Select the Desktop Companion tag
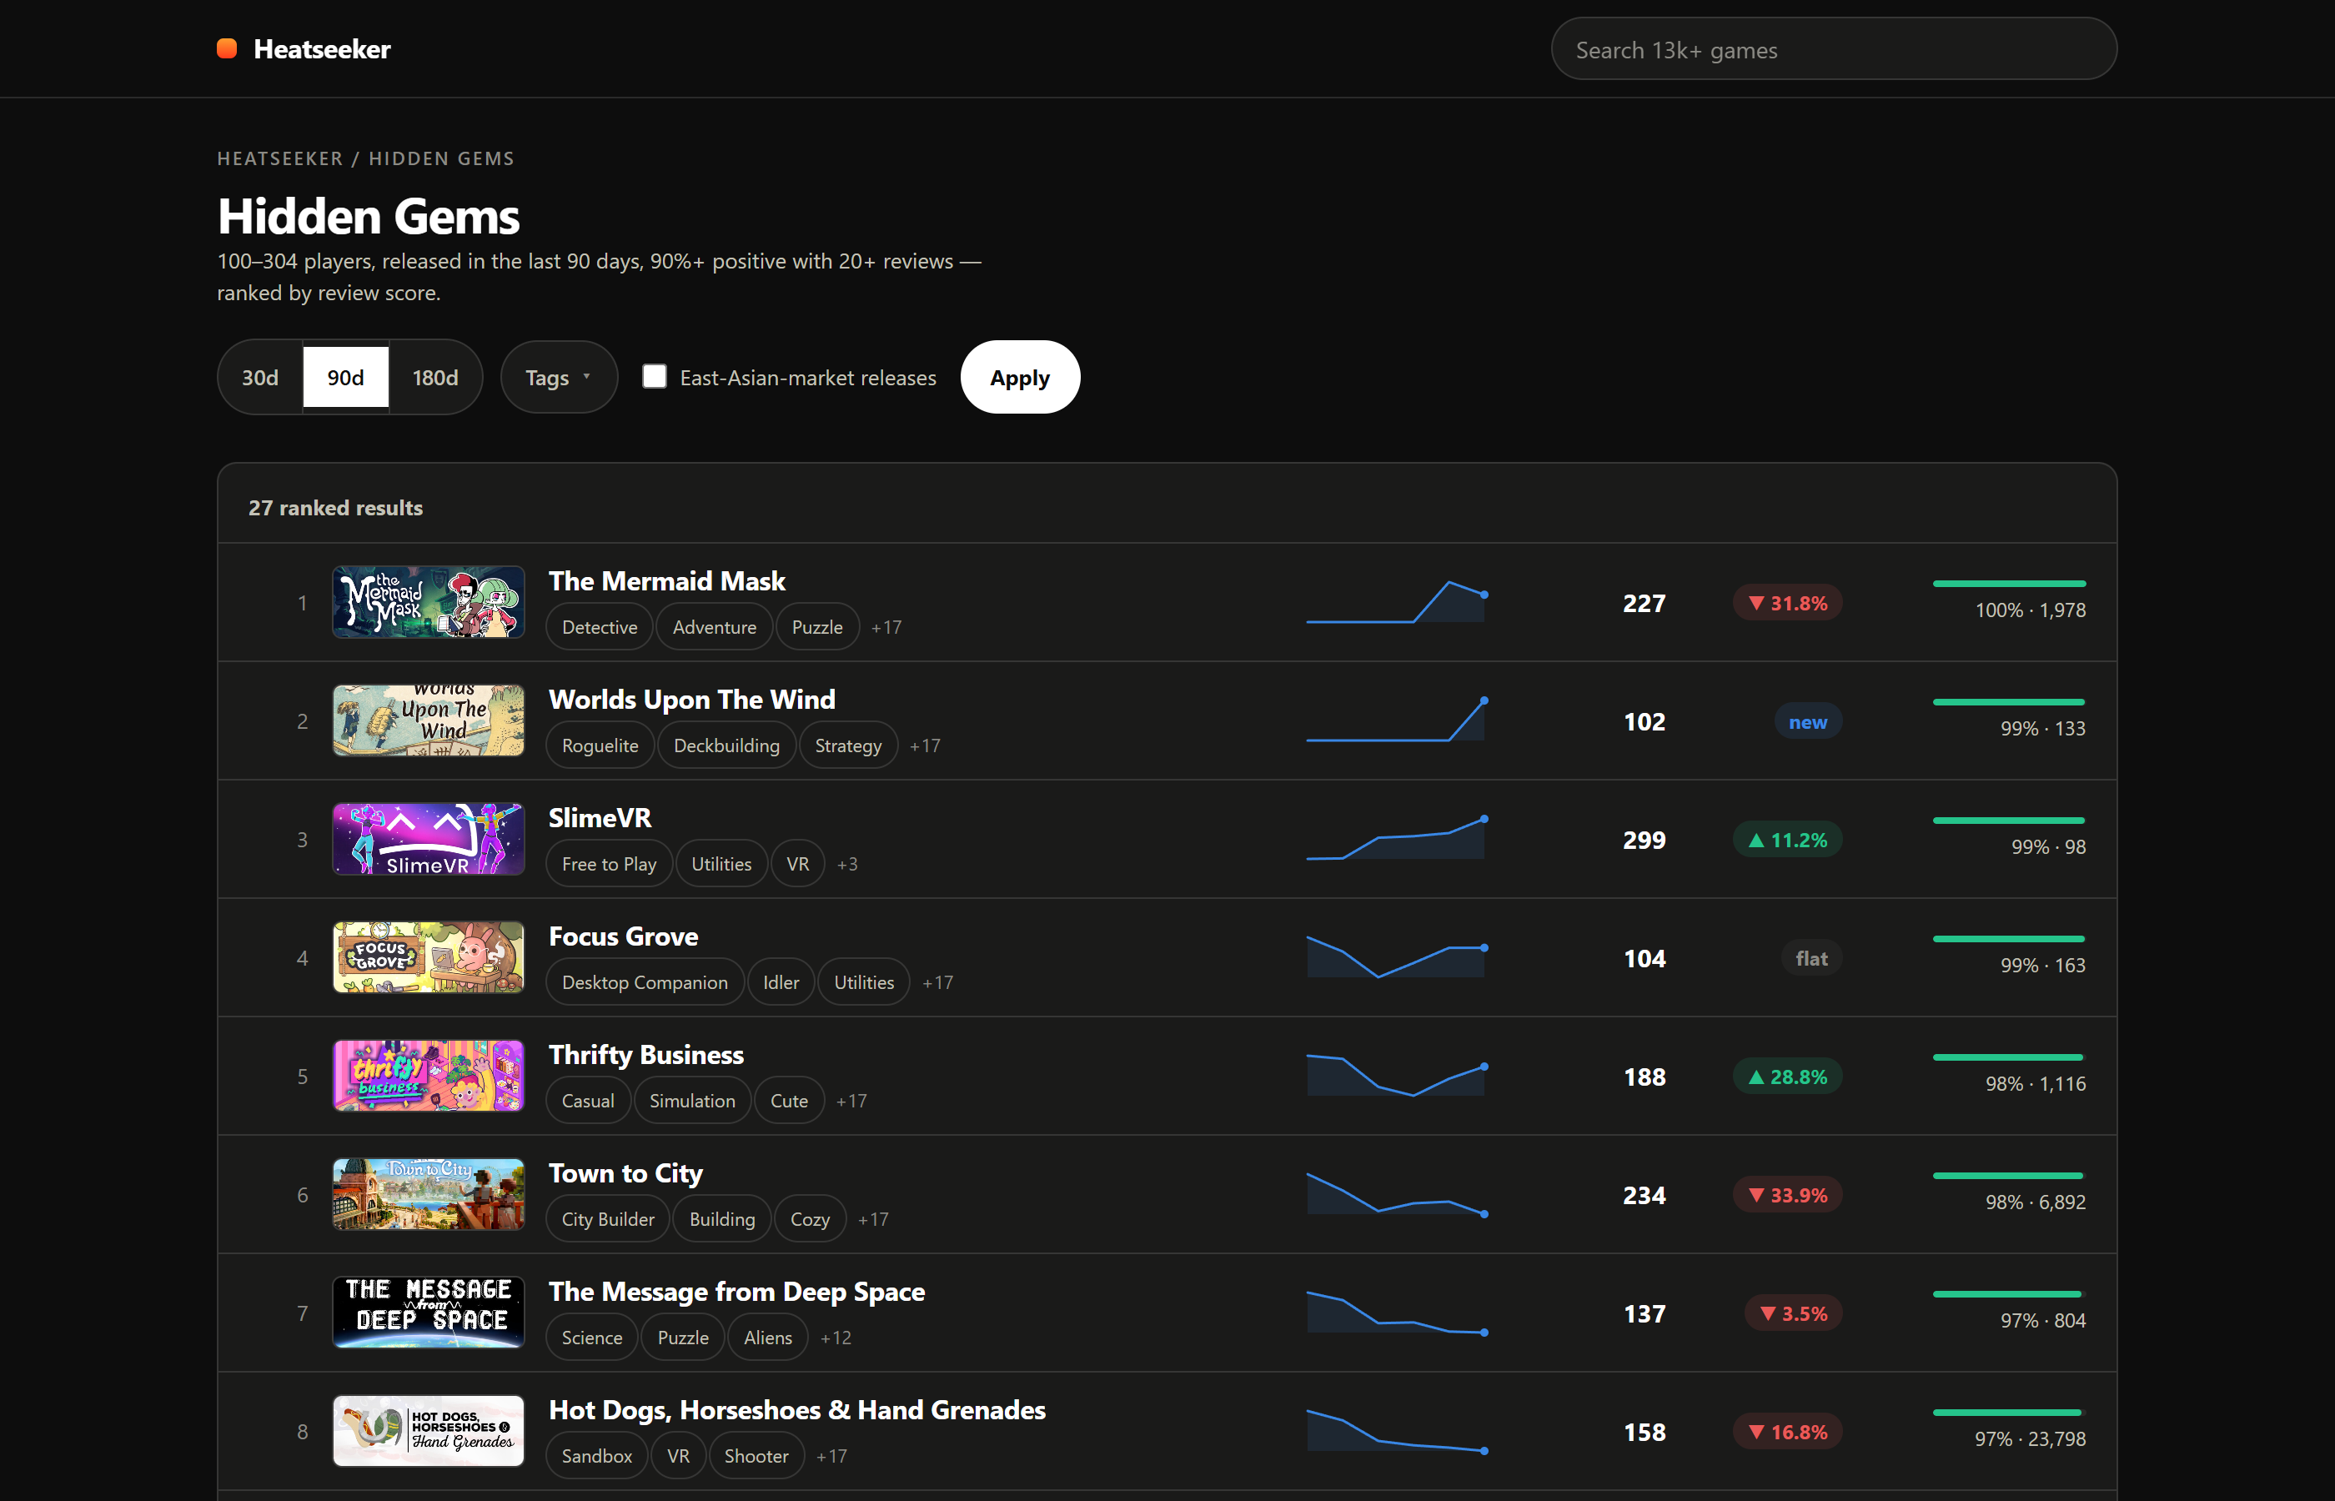 click(645, 982)
